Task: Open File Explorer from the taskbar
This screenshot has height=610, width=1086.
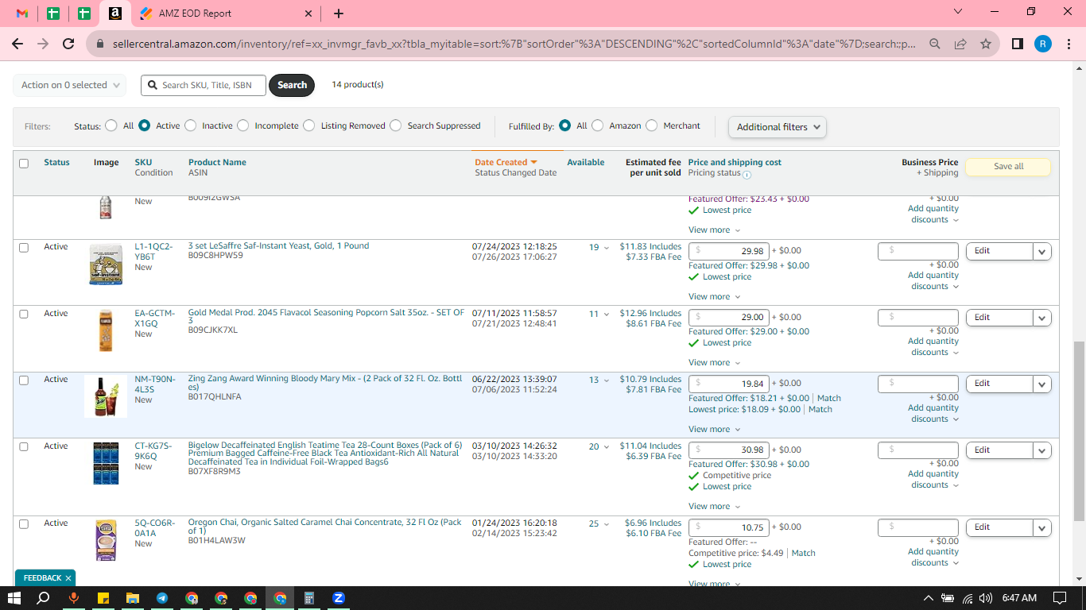Action: coord(133,598)
